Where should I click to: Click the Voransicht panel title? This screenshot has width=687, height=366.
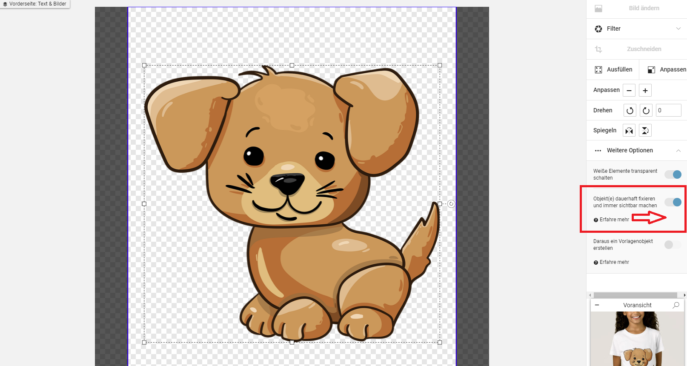pyautogui.click(x=637, y=305)
